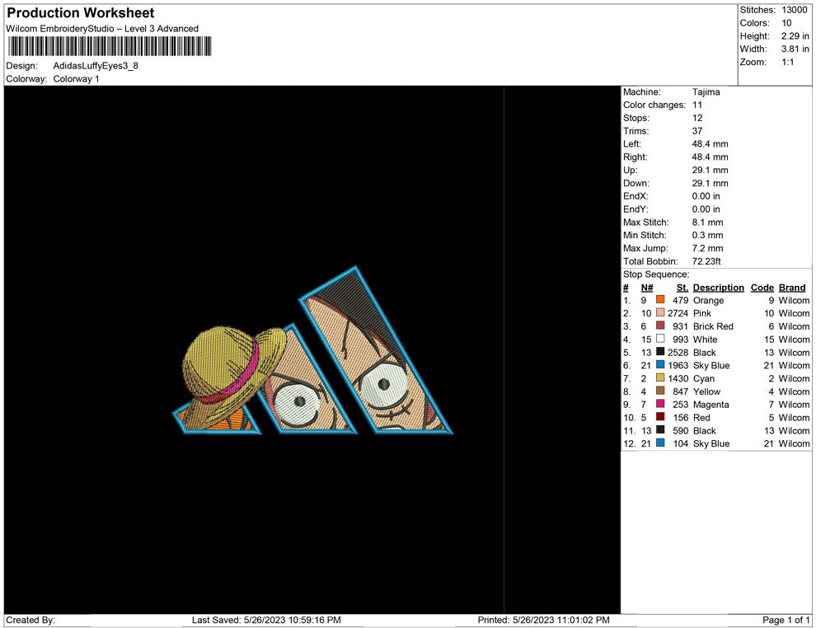Click the Brick Red color swatch
This screenshot has width=816, height=628.
pos(660,326)
